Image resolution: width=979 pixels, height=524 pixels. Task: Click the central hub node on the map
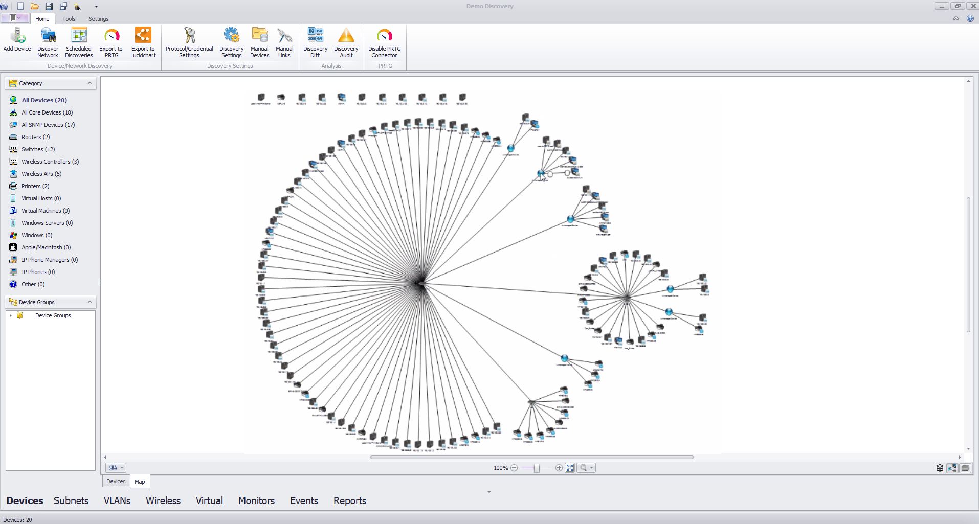tap(420, 284)
